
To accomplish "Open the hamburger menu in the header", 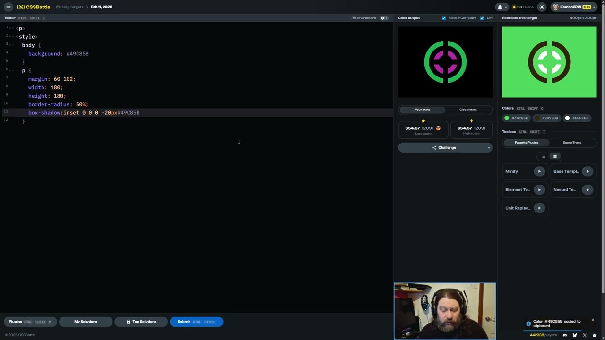I will click(8, 7).
